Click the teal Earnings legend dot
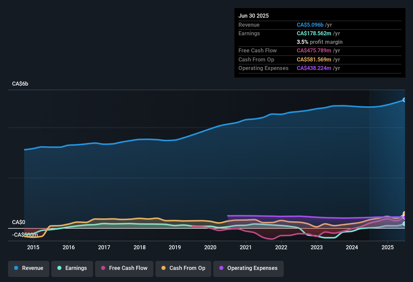Image resolution: width=413 pixels, height=282 pixels. [x=59, y=268]
